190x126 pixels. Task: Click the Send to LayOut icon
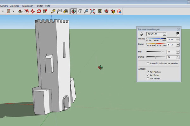point(119,11)
